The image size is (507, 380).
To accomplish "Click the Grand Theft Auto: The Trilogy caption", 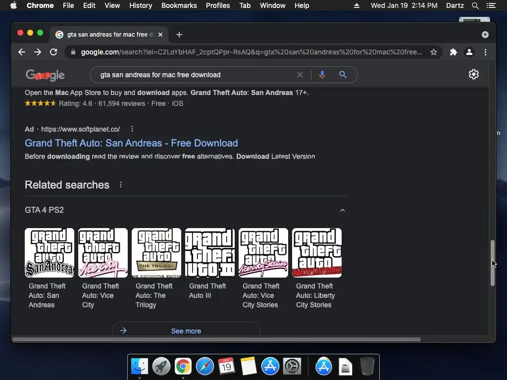I will point(154,295).
